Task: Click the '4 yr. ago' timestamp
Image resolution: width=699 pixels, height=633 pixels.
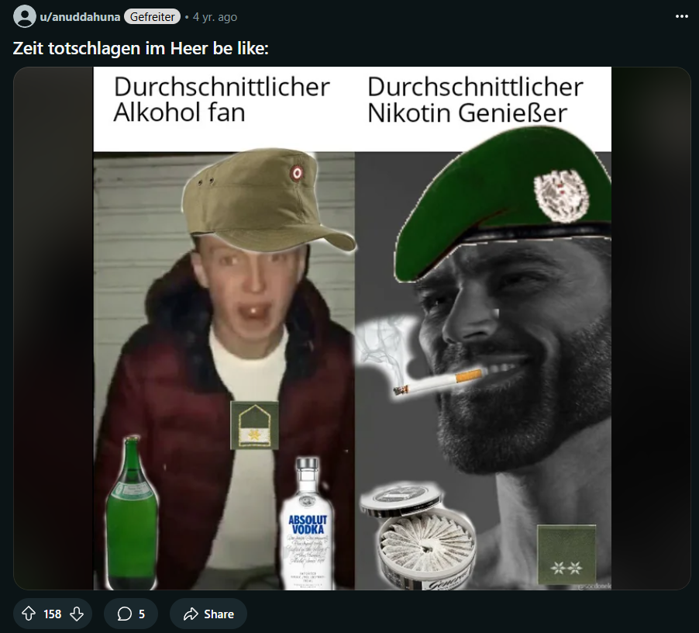Action: (x=215, y=17)
